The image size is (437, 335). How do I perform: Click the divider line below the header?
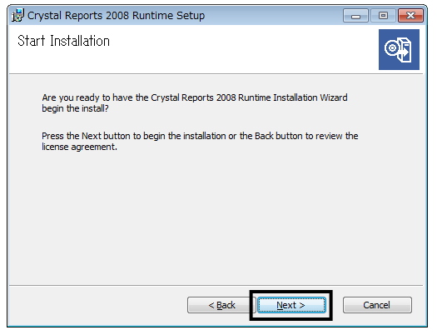216,74
